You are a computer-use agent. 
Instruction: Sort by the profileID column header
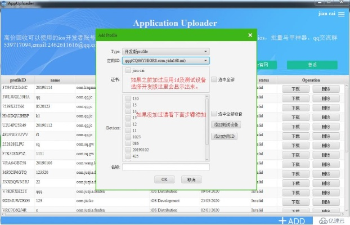coord(17,80)
